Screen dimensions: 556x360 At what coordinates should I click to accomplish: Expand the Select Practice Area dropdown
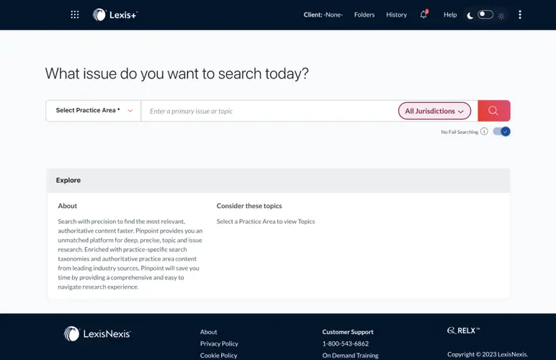[x=94, y=111]
